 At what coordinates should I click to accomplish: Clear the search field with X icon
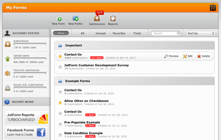click(178, 33)
